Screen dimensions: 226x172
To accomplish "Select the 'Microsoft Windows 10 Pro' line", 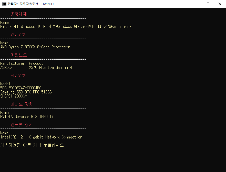I will pyautogui.click(x=66, y=26).
